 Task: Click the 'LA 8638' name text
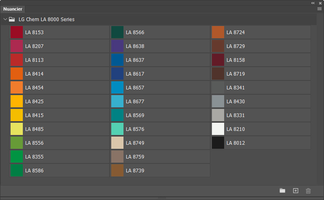(135, 46)
